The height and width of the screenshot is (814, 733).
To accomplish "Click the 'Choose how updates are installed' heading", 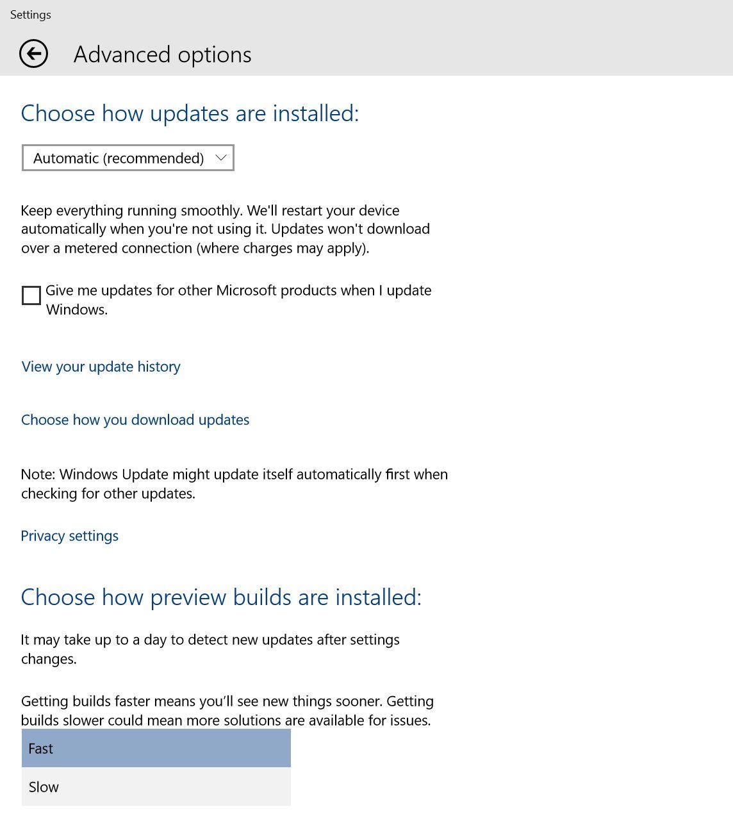I will pos(190,113).
